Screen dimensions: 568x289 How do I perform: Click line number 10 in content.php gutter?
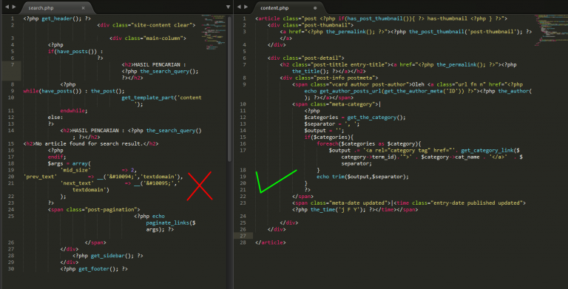click(x=243, y=104)
